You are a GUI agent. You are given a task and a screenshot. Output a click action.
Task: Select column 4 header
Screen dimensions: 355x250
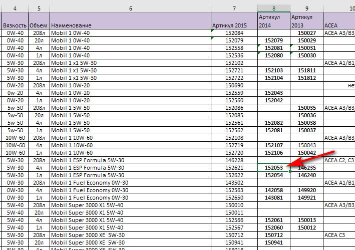pos(15,8)
